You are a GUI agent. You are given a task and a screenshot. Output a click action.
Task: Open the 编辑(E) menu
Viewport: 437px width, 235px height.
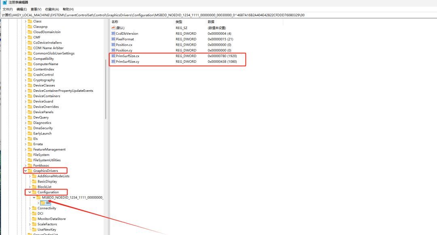pyautogui.click(x=21, y=9)
